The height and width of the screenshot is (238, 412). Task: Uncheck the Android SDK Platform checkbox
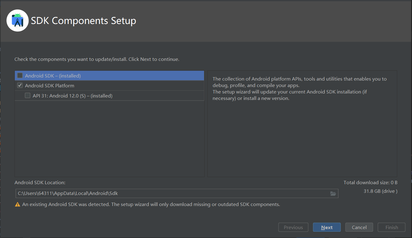tap(20, 85)
